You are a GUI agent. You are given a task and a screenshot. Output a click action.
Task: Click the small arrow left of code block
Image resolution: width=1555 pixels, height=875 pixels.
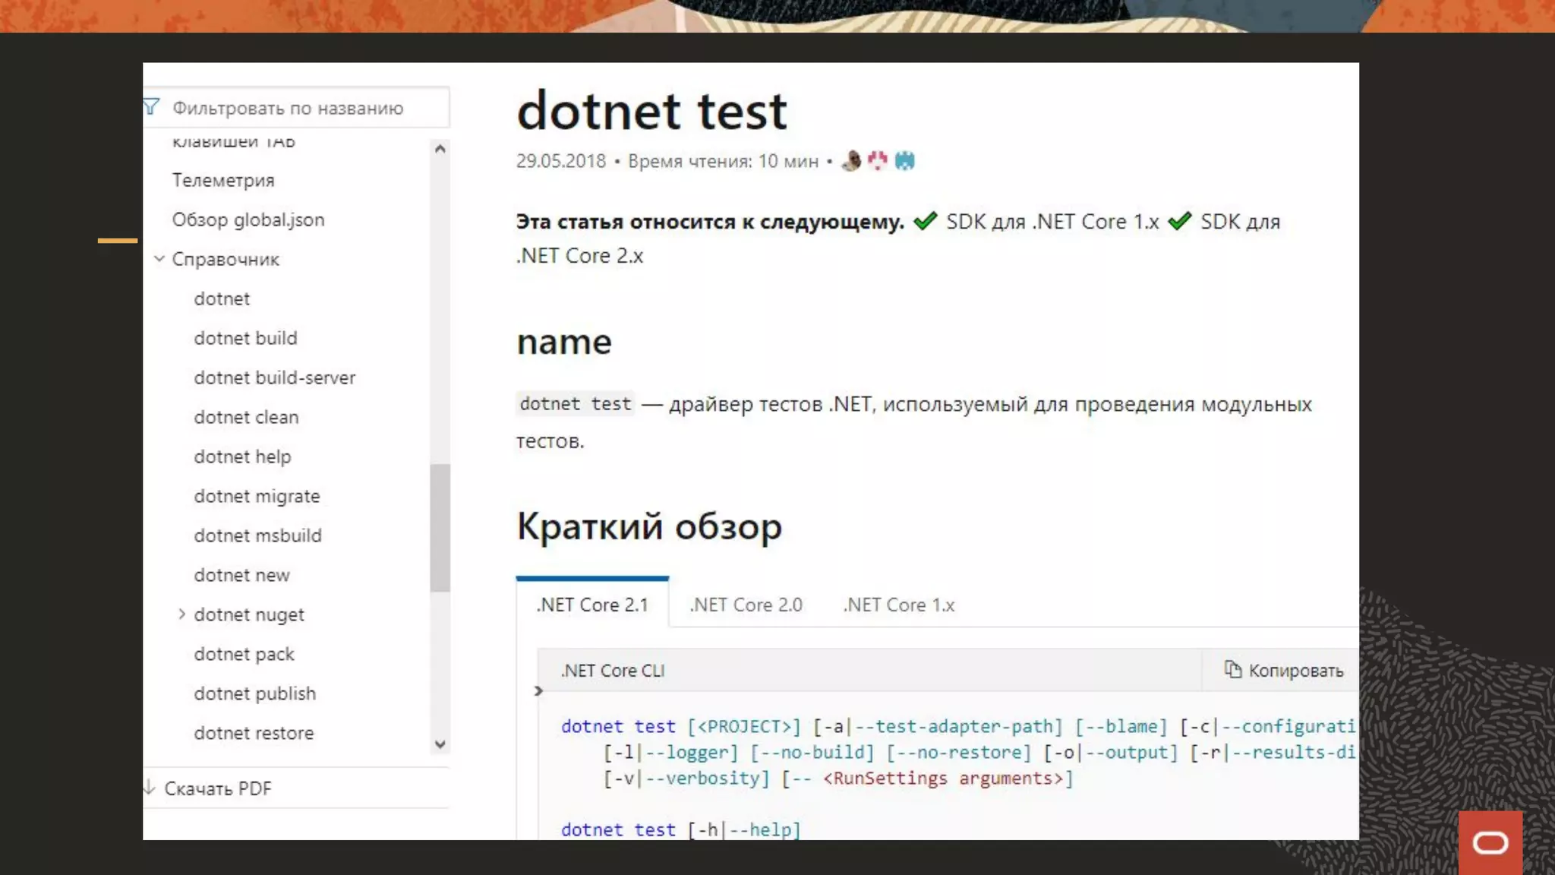coord(538,691)
